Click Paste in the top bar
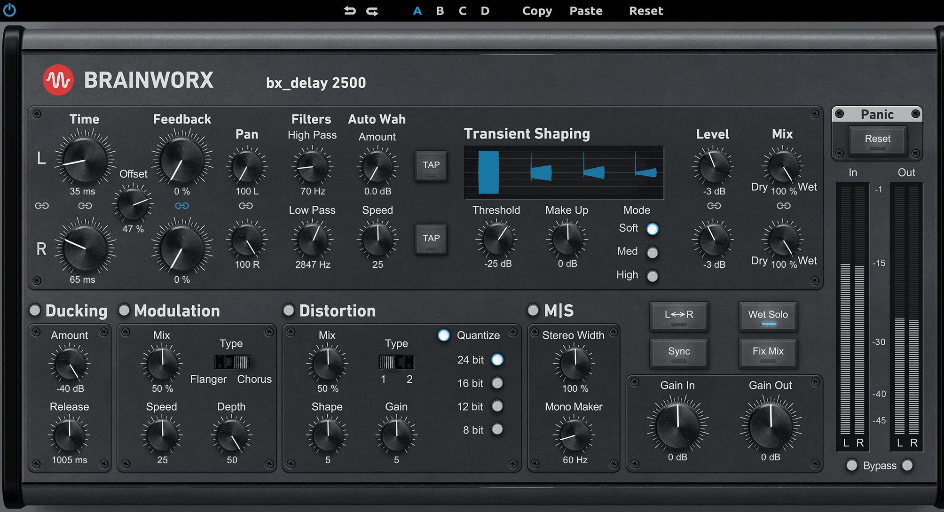The image size is (944, 512). 586,11
